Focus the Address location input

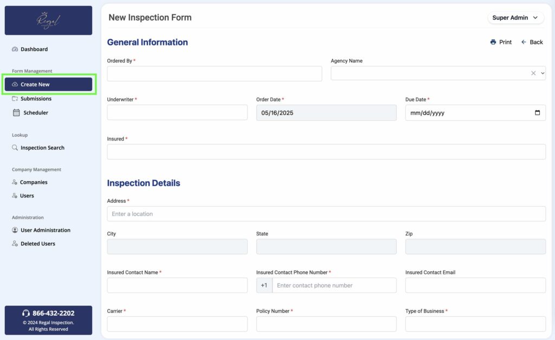coord(326,214)
